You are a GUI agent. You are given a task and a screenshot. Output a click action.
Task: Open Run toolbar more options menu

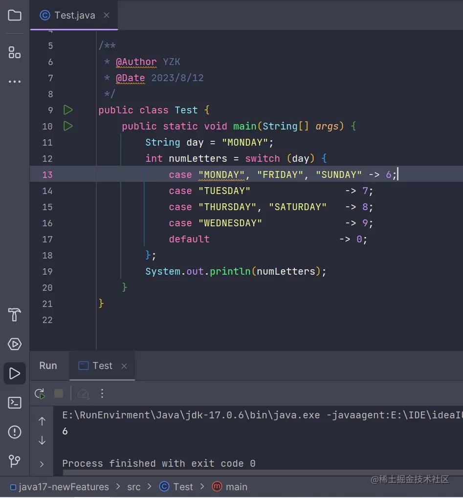[102, 393]
